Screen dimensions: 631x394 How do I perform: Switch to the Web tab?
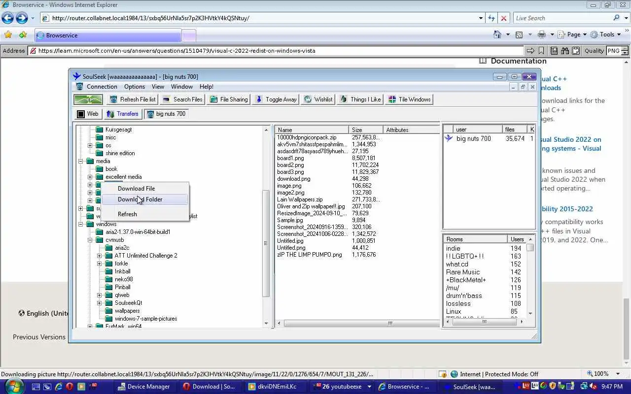tap(87, 114)
